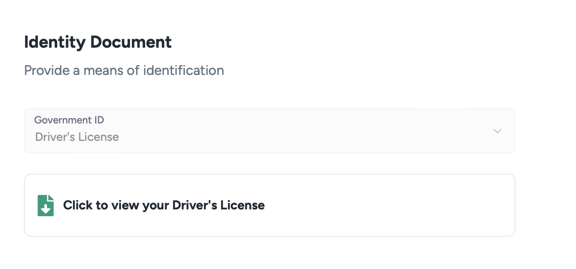Click the "Driver's License" selected value
The height and width of the screenshot is (269, 576).
tap(77, 137)
